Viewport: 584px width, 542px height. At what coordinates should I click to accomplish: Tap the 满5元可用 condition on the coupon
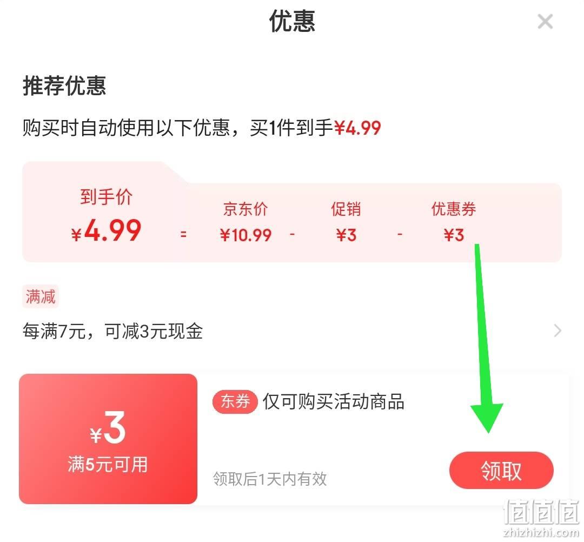[x=108, y=465]
